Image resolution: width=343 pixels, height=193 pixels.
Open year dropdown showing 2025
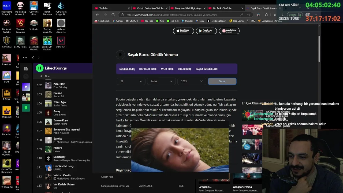(x=192, y=81)
